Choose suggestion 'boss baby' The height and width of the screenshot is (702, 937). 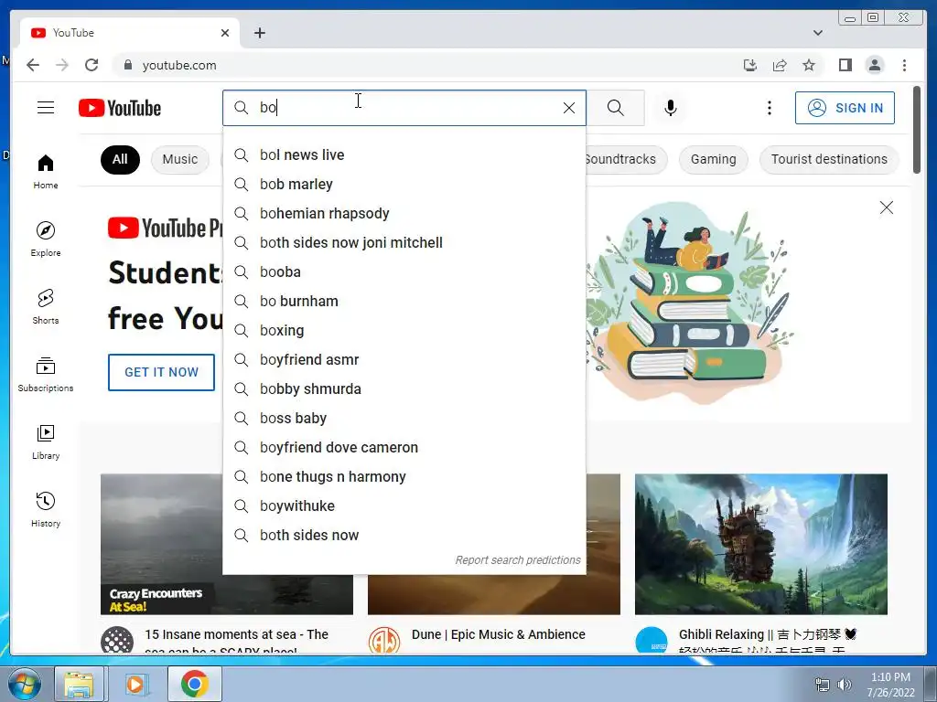(x=404, y=418)
